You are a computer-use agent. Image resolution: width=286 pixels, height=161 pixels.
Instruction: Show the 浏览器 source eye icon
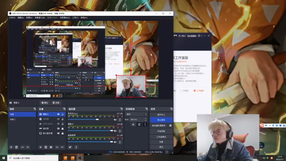pyautogui.click(x=58, y=119)
